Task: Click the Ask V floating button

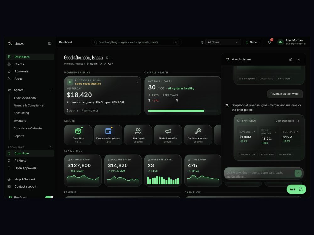Action: coord(296,189)
